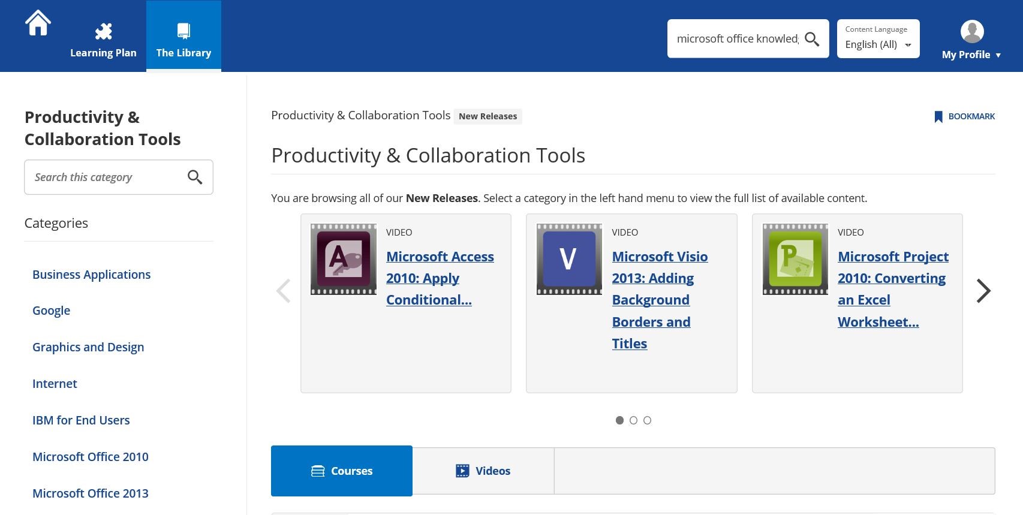1023x515 pixels.
Task: Select the second carousel page dot
Action: (x=633, y=420)
